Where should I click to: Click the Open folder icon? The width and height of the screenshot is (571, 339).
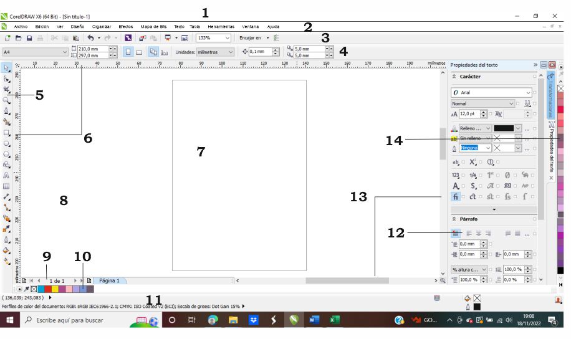point(18,38)
